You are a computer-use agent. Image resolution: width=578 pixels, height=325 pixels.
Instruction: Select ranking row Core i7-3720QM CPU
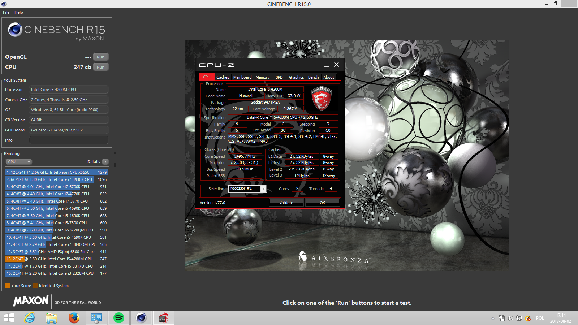coord(56,230)
